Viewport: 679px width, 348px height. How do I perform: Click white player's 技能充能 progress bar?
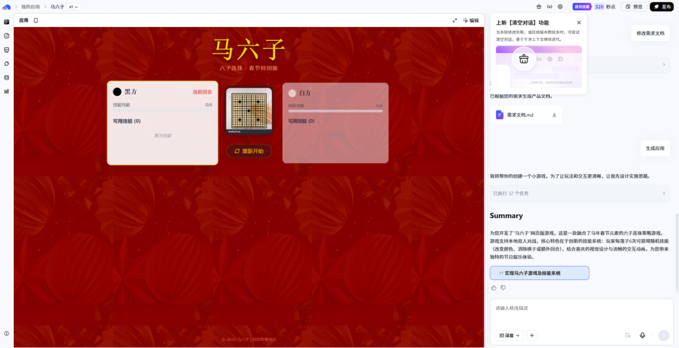point(336,111)
